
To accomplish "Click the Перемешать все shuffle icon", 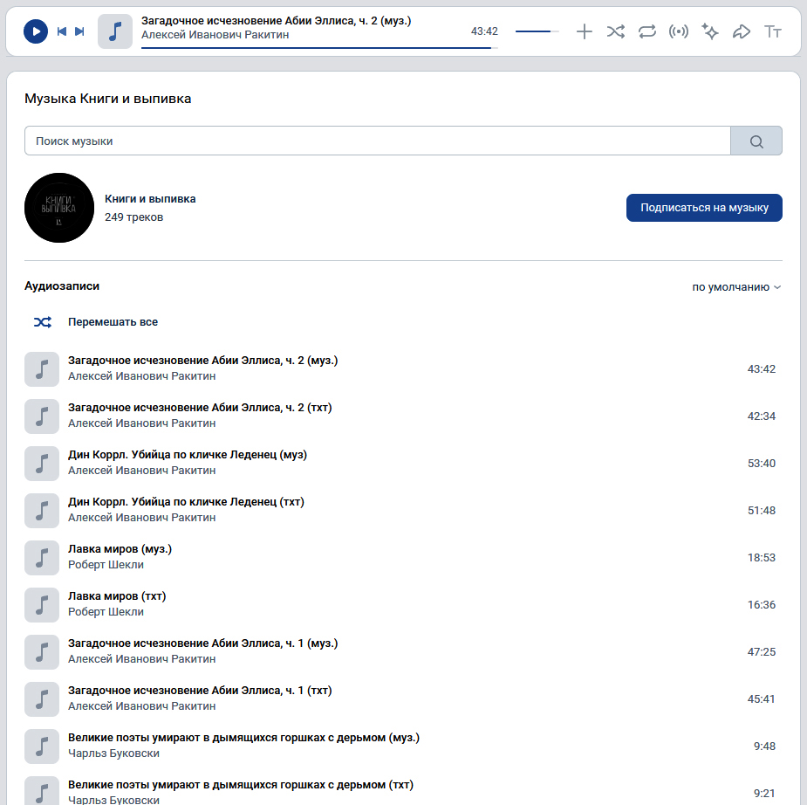I will 42,322.
